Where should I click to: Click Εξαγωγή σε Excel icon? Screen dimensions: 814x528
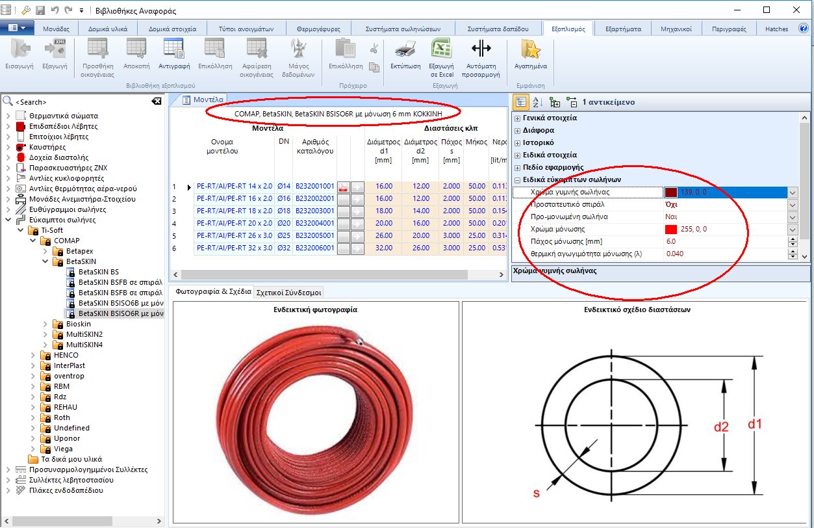pyautogui.click(x=441, y=50)
